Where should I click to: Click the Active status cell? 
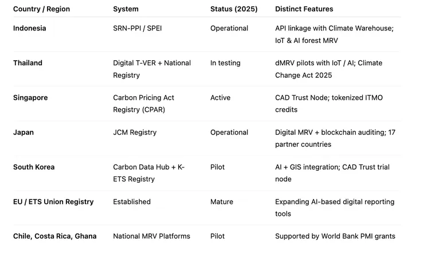point(220,97)
